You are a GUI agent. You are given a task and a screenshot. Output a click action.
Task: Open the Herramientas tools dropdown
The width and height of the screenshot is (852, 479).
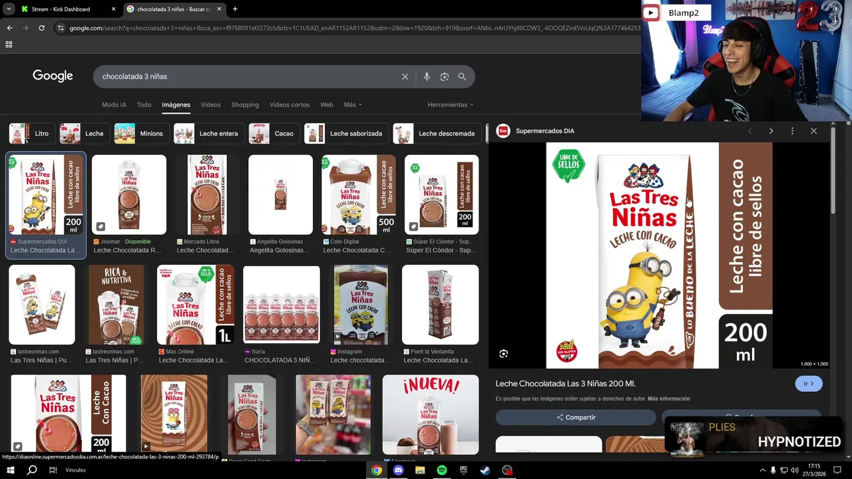[451, 105]
